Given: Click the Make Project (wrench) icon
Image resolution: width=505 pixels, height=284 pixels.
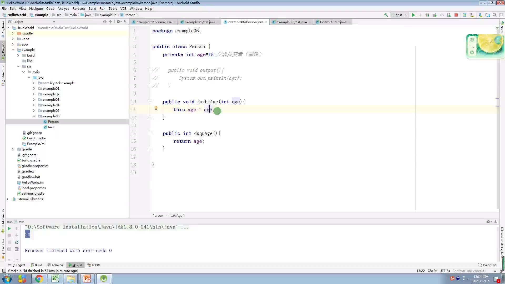Looking at the screenshot, I should coord(386,15).
